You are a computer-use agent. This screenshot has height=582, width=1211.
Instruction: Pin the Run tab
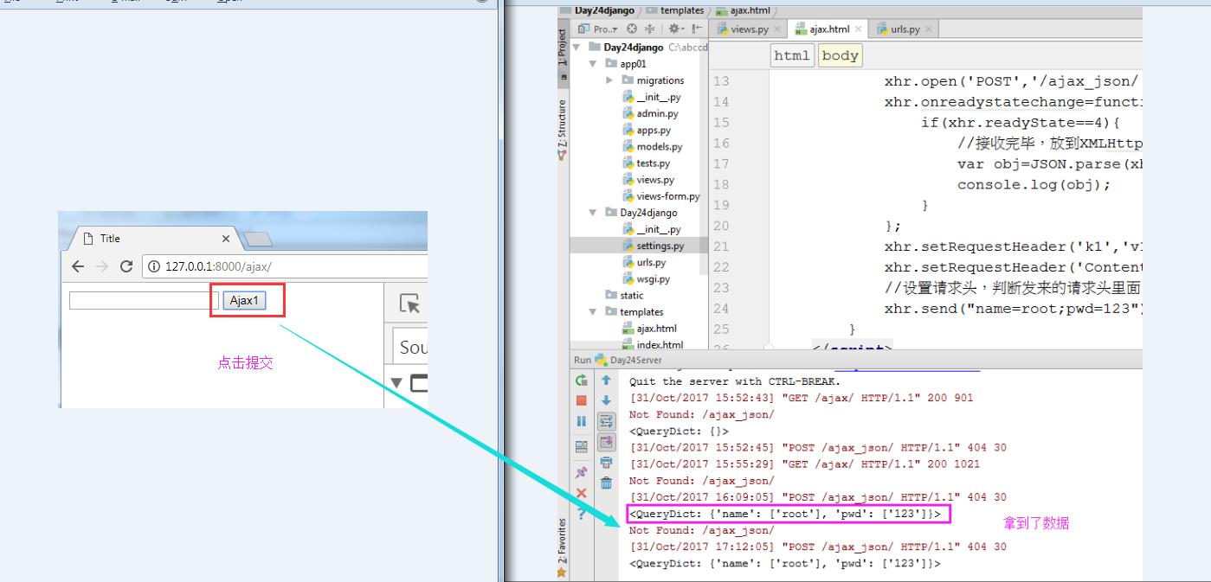click(x=582, y=472)
